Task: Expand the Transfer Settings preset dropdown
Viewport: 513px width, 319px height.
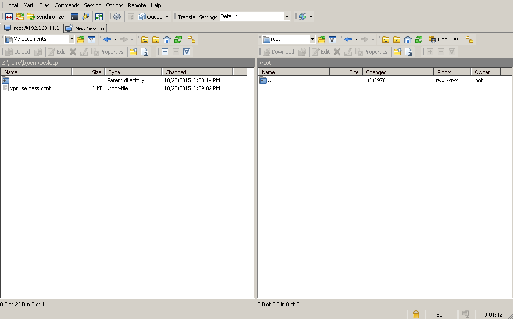Action: coord(287,17)
